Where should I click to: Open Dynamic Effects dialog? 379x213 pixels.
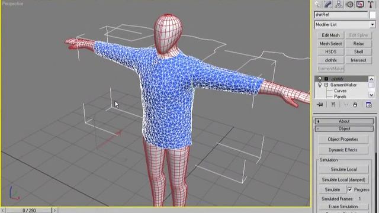[x=343, y=150]
